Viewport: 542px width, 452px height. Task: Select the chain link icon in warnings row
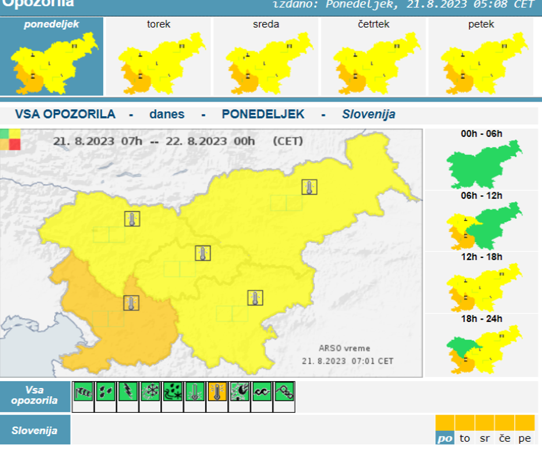[285, 392]
